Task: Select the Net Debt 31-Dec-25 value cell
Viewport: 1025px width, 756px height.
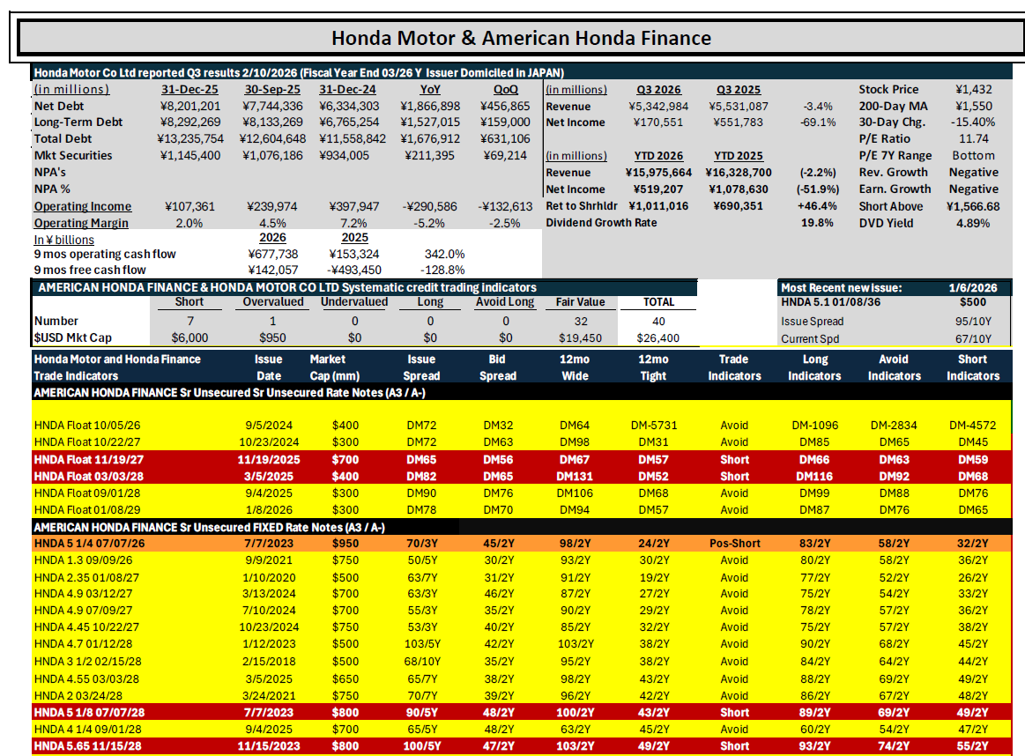Action: [190, 106]
